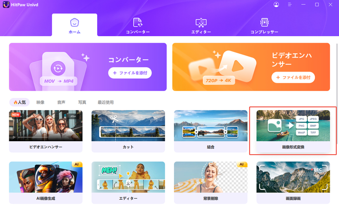Open the 画像形式変換 tool card
The image size is (339, 209).
tap(293, 131)
